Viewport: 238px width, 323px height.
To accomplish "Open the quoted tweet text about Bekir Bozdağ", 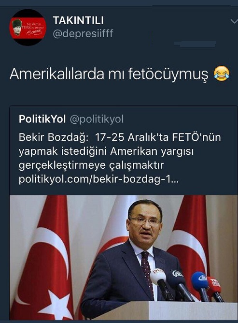I will (x=120, y=151).
